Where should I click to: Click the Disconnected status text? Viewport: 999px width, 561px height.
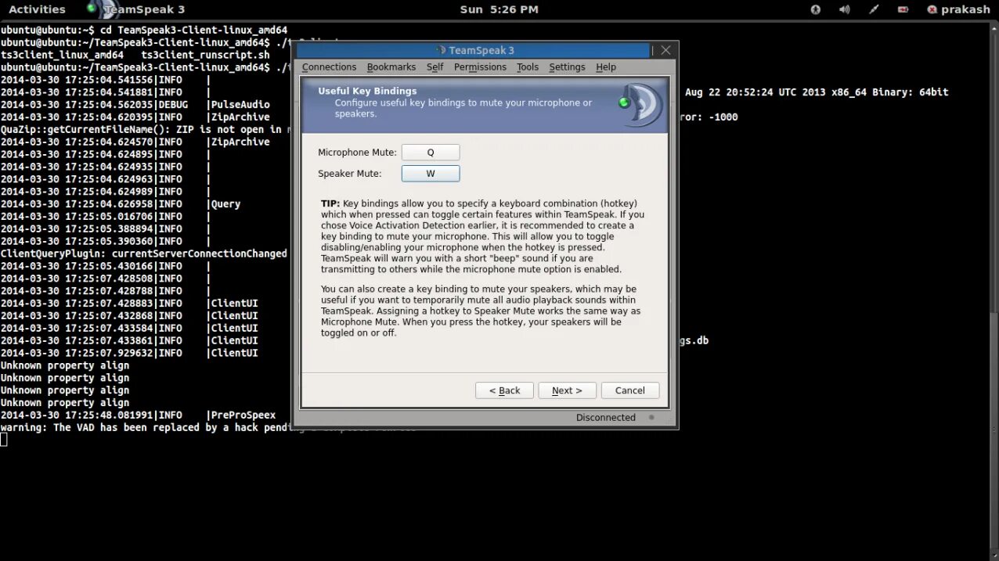(x=606, y=418)
